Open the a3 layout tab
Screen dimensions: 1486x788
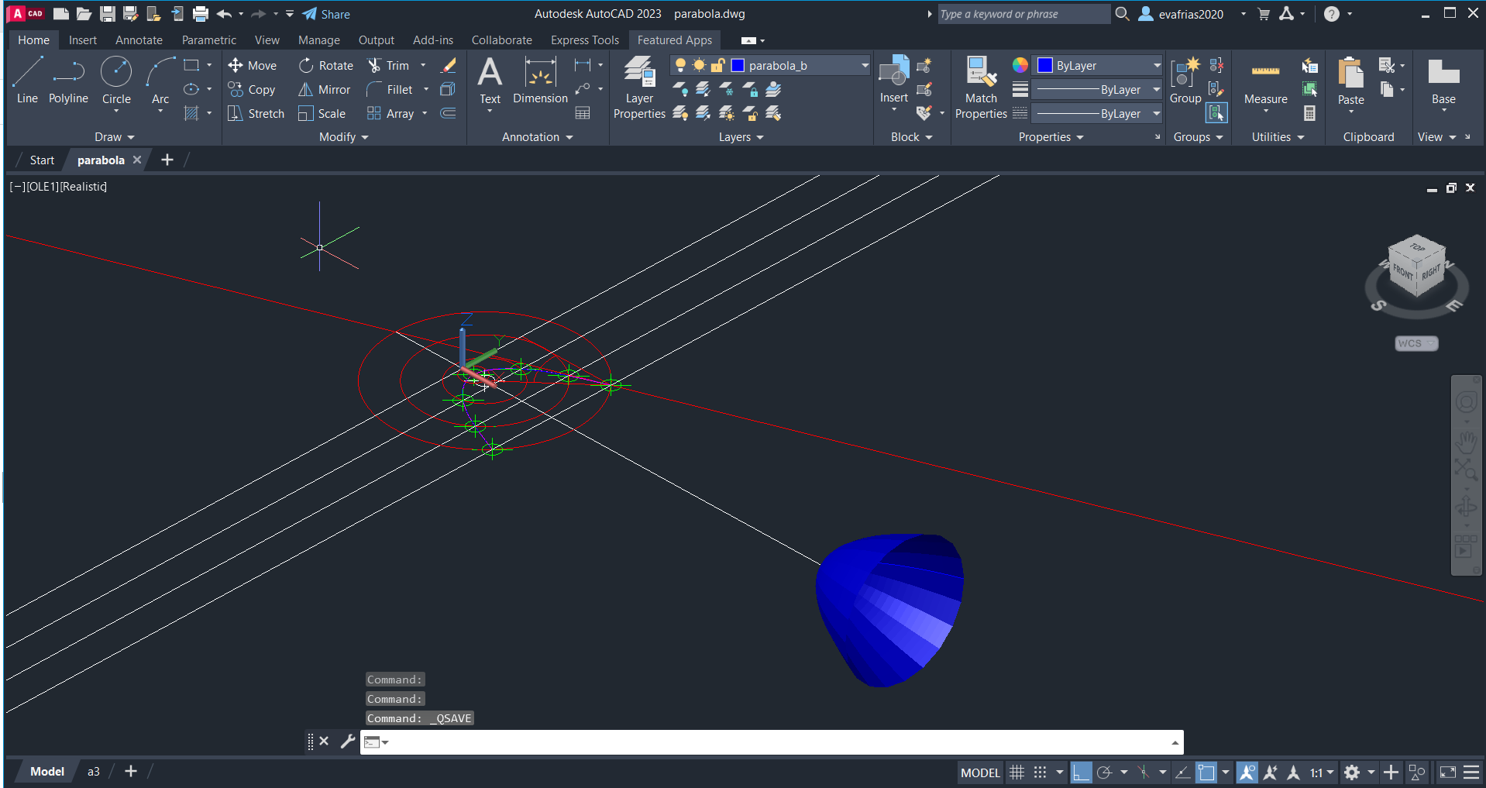[93, 772]
